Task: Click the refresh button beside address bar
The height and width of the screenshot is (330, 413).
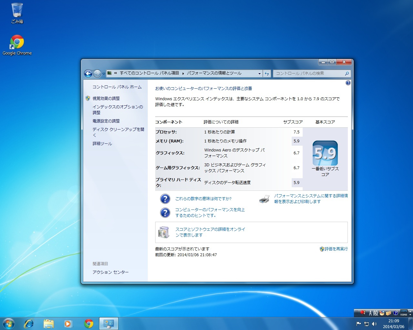Action: (267, 73)
